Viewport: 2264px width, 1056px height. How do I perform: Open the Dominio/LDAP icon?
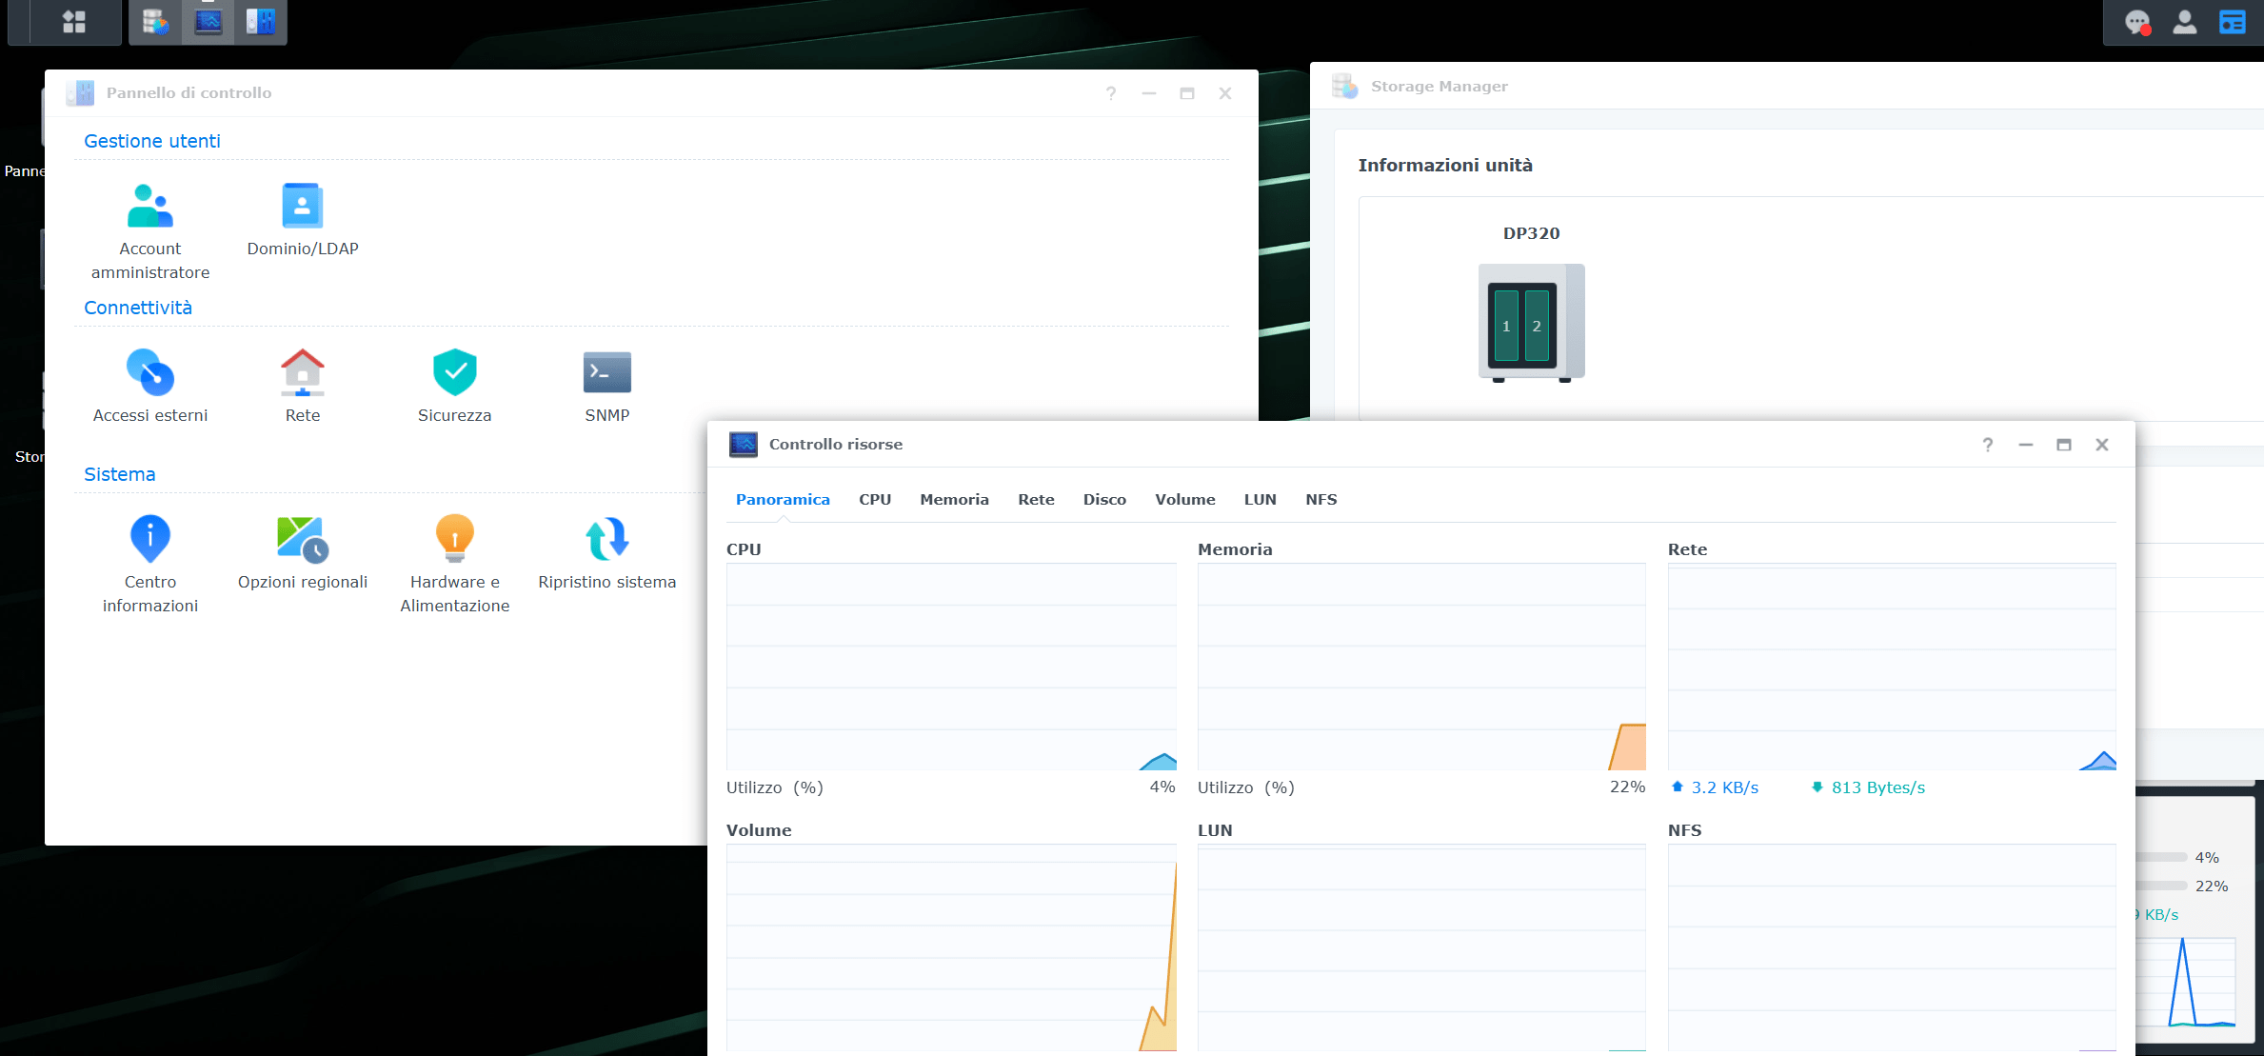(x=303, y=207)
